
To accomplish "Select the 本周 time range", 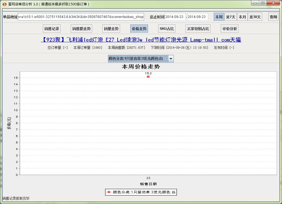I will pos(219,17).
